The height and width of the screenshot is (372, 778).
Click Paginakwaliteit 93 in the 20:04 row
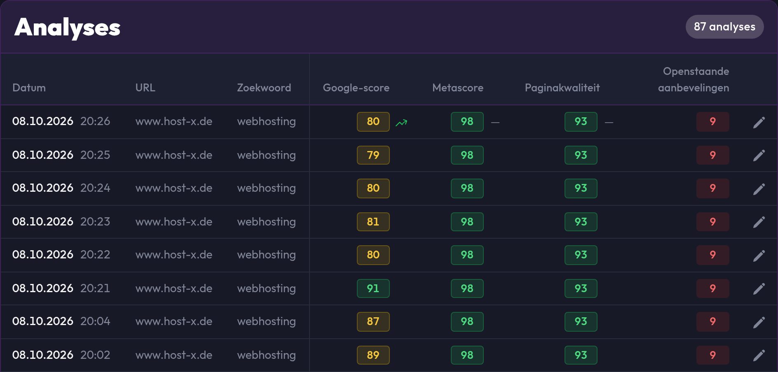581,321
